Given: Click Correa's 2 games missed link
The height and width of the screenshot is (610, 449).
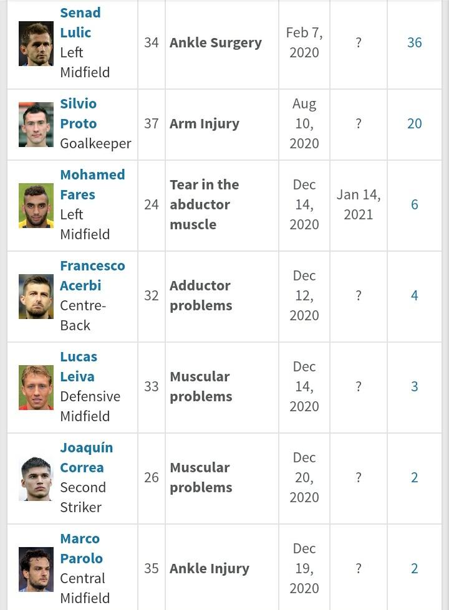Looking at the screenshot, I should tap(414, 478).
